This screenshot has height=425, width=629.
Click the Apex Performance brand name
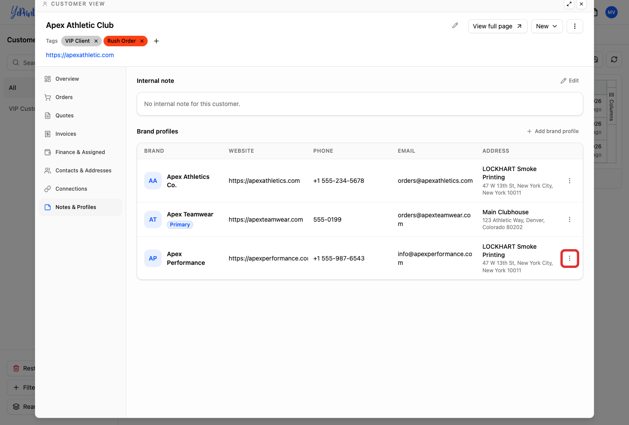point(186,258)
